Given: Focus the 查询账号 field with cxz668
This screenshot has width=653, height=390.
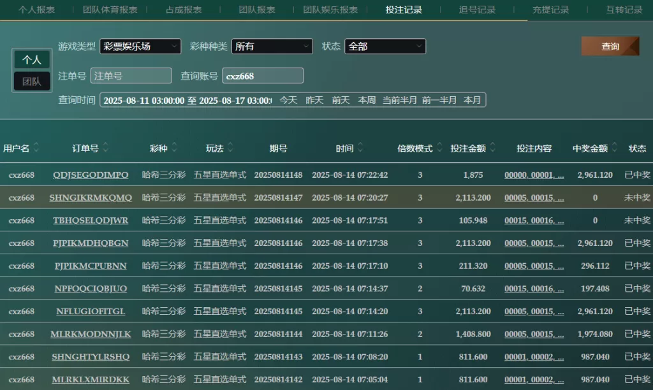Looking at the screenshot, I should [263, 76].
